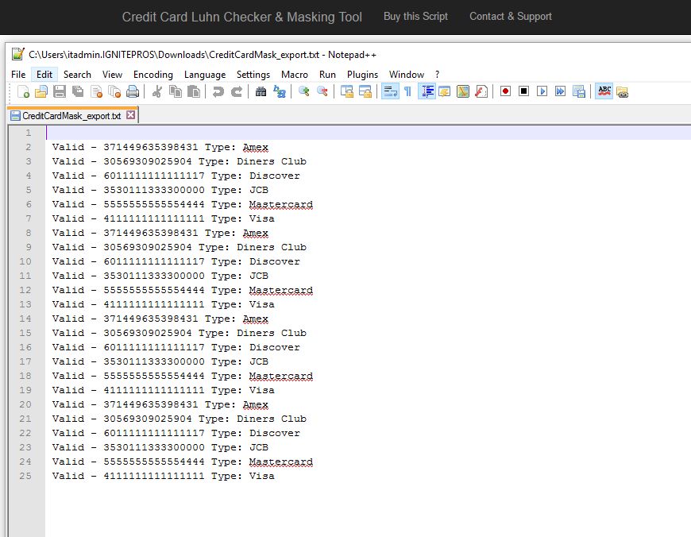Image resolution: width=691 pixels, height=537 pixels.
Task: Open the Macro menu
Action: pos(295,75)
